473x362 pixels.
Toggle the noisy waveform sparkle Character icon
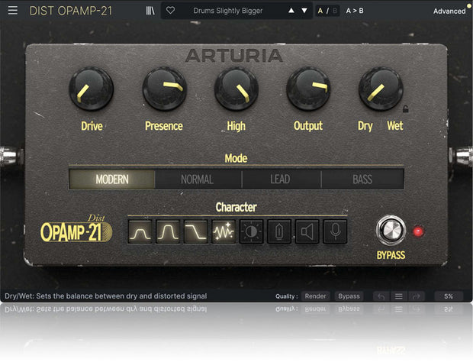[224, 231]
